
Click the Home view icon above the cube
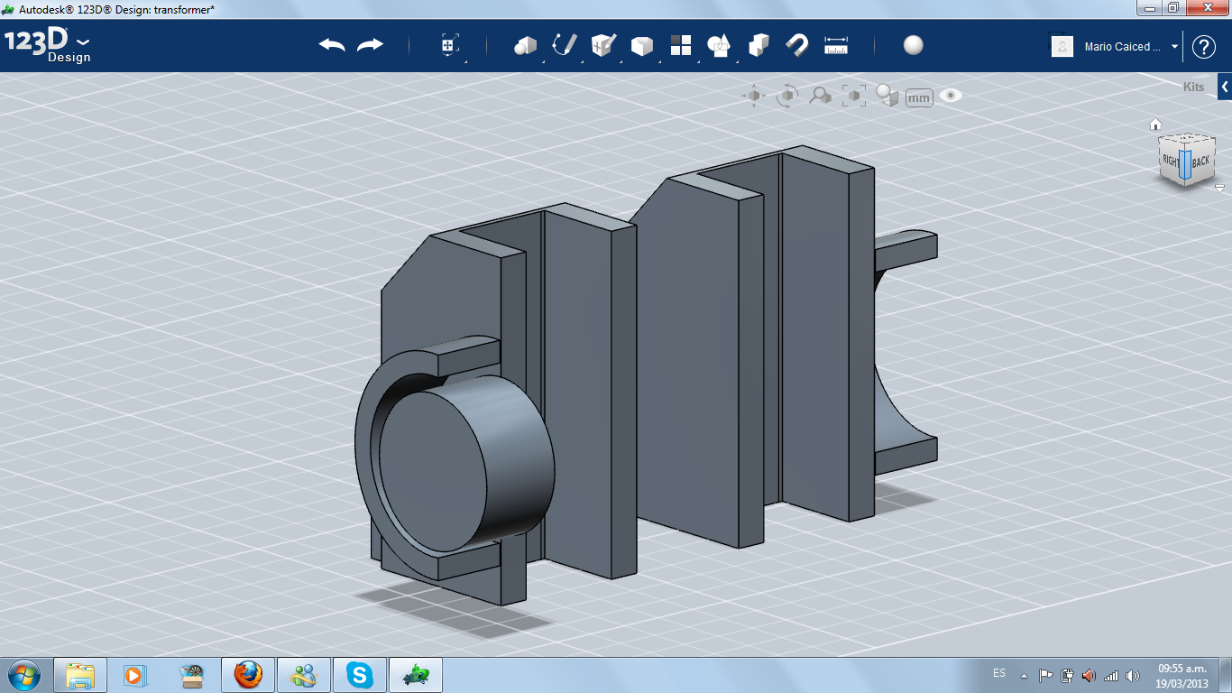[x=1155, y=125]
